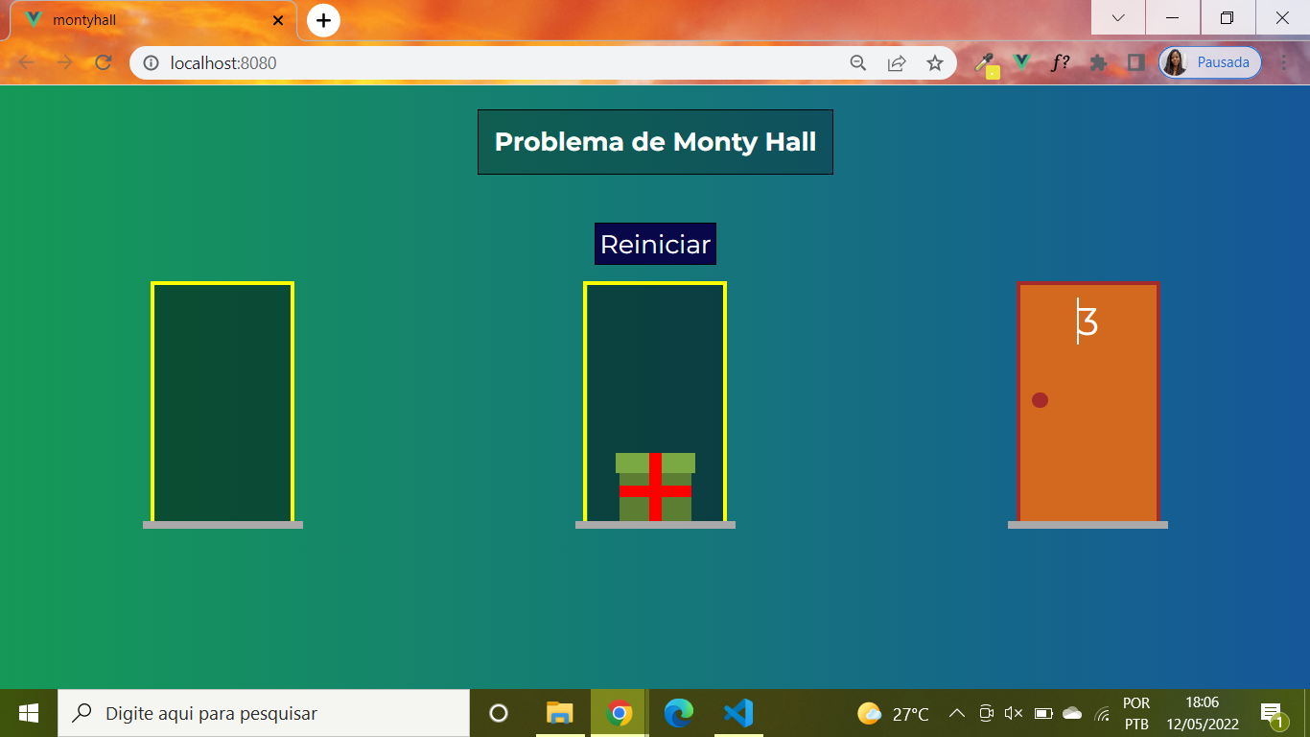This screenshot has height=737, width=1310.
Task: Bookmark this page with the star icon
Action: click(934, 62)
